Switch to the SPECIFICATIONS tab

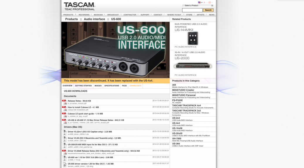click(x=112, y=86)
